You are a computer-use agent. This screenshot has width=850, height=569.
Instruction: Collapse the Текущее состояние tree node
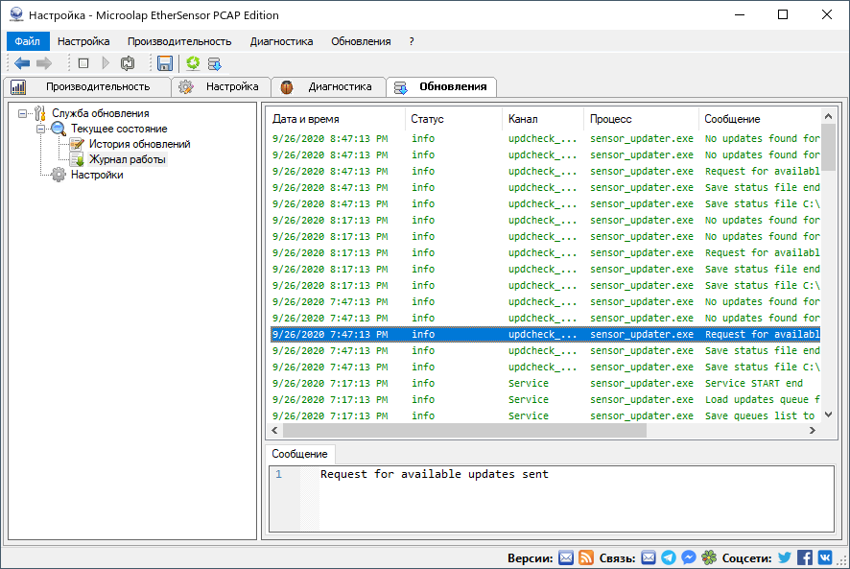pyautogui.click(x=40, y=128)
